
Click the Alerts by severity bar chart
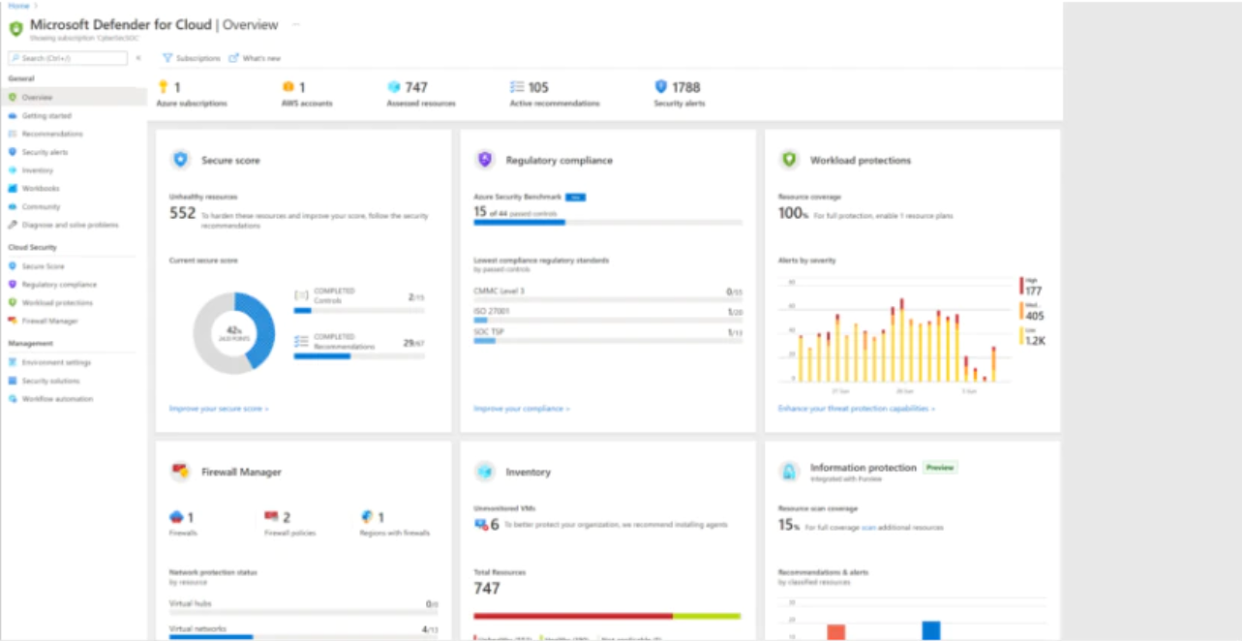point(894,334)
